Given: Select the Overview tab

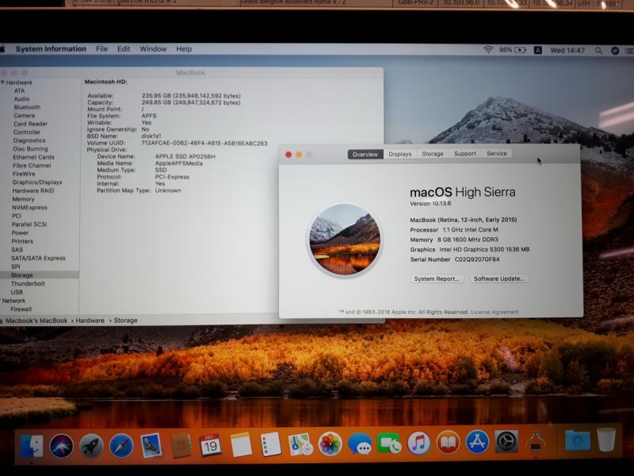Looking at the screenshot, I should tap(365, 154).
